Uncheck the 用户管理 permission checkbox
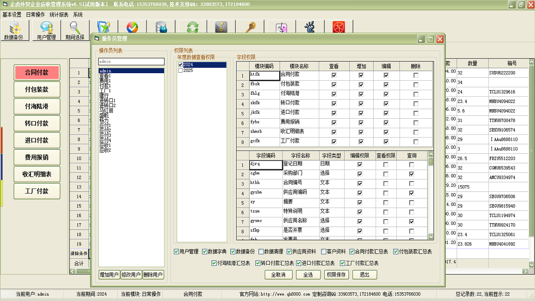 (176, 252)
